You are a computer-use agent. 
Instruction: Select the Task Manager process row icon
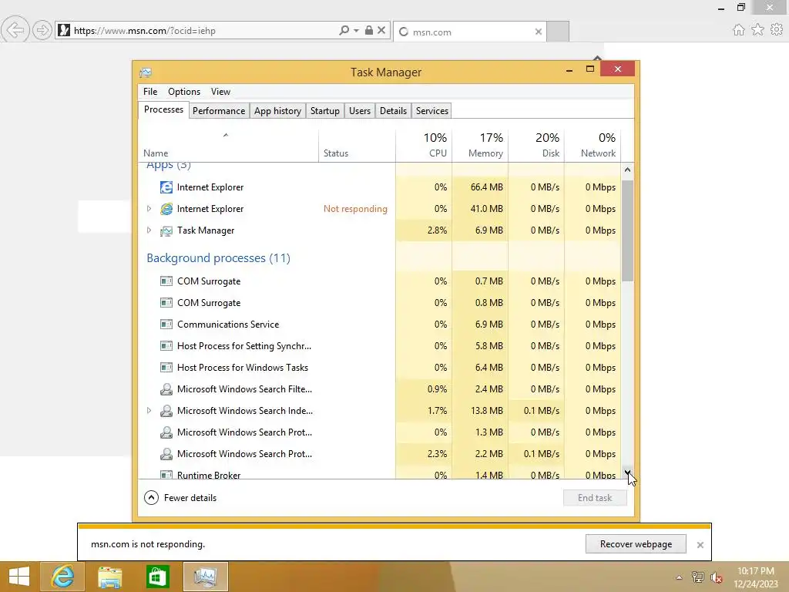[166, 230]
